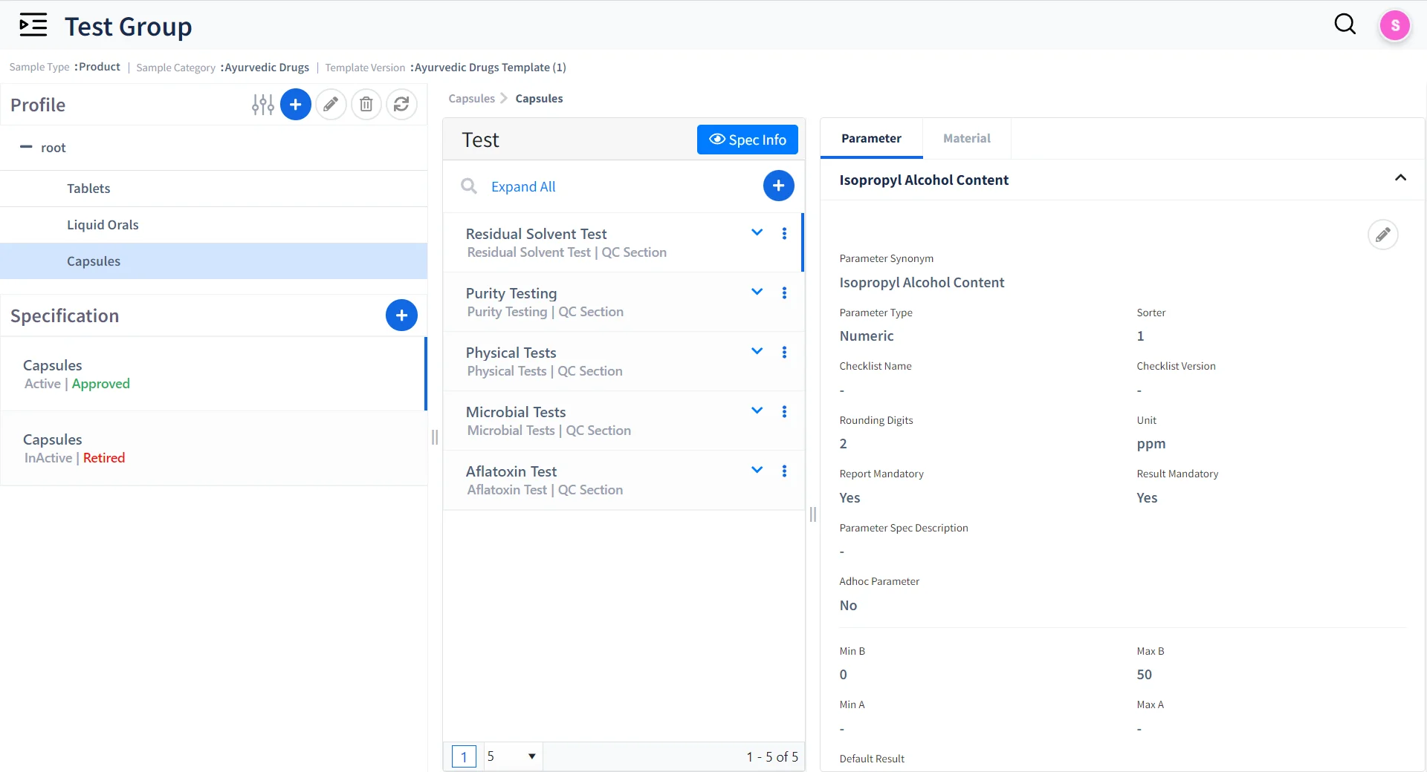This screenshot has width=1427, height=772.
Task: Add a new specification with plus icon
Action: point(401,315)
